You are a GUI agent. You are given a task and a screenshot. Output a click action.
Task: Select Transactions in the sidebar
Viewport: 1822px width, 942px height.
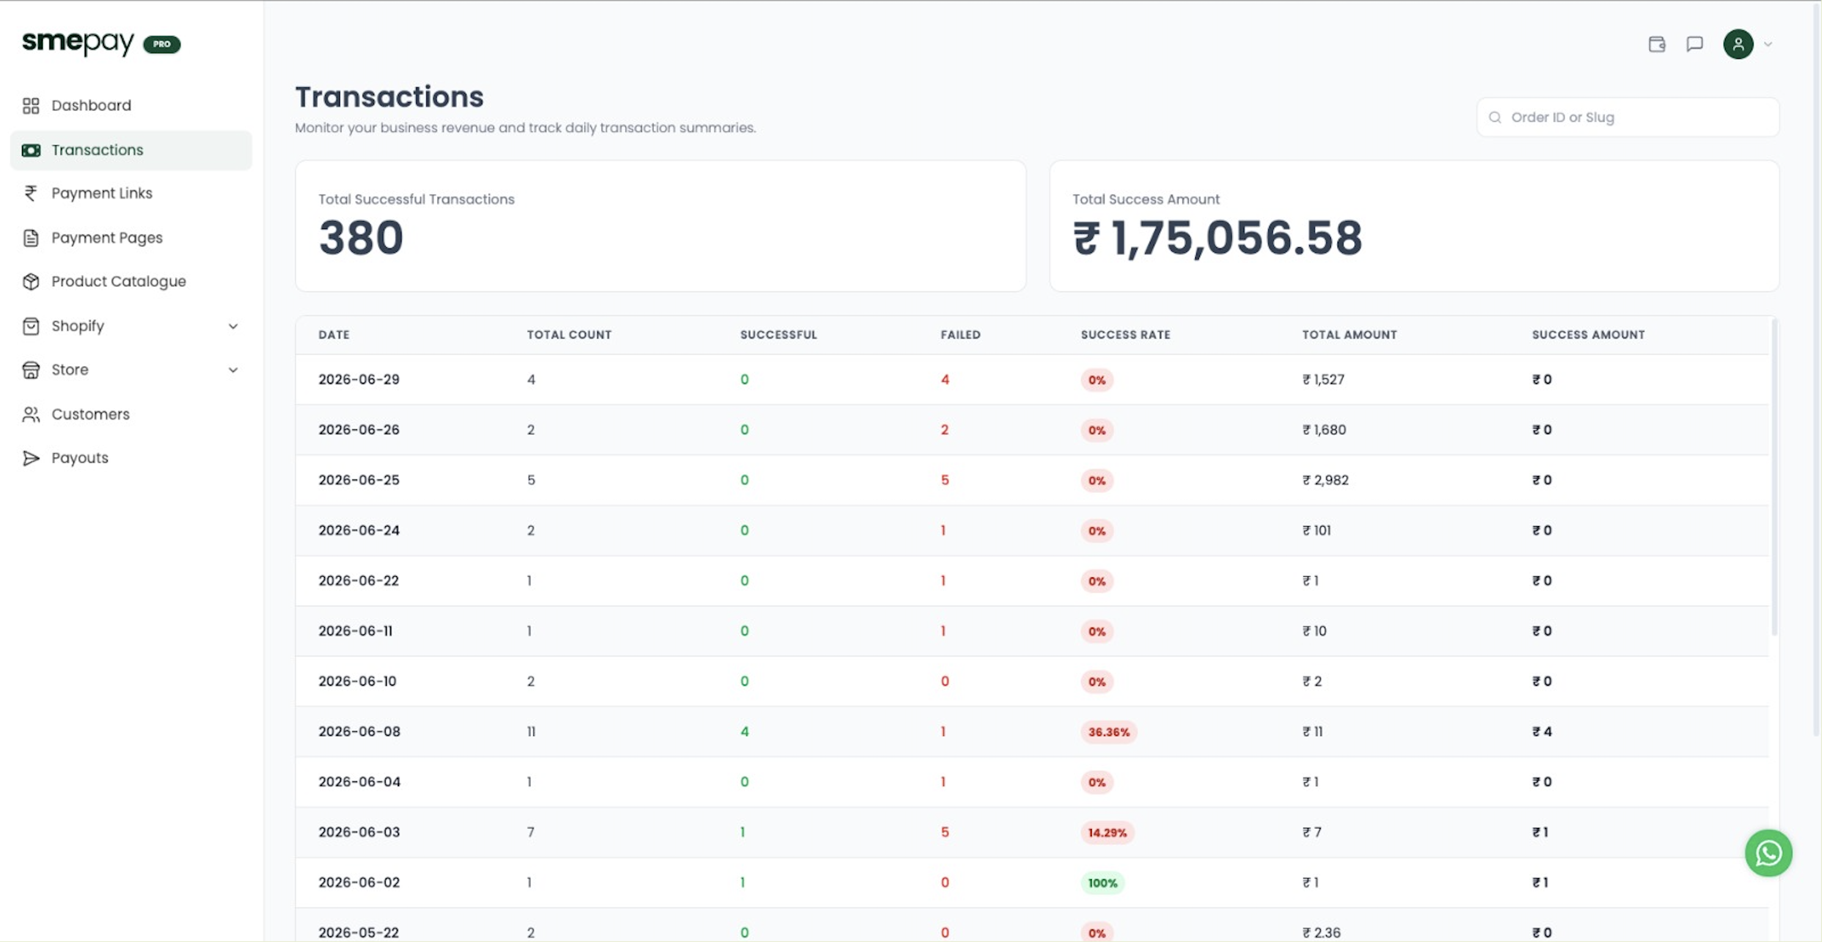[131, 150]
